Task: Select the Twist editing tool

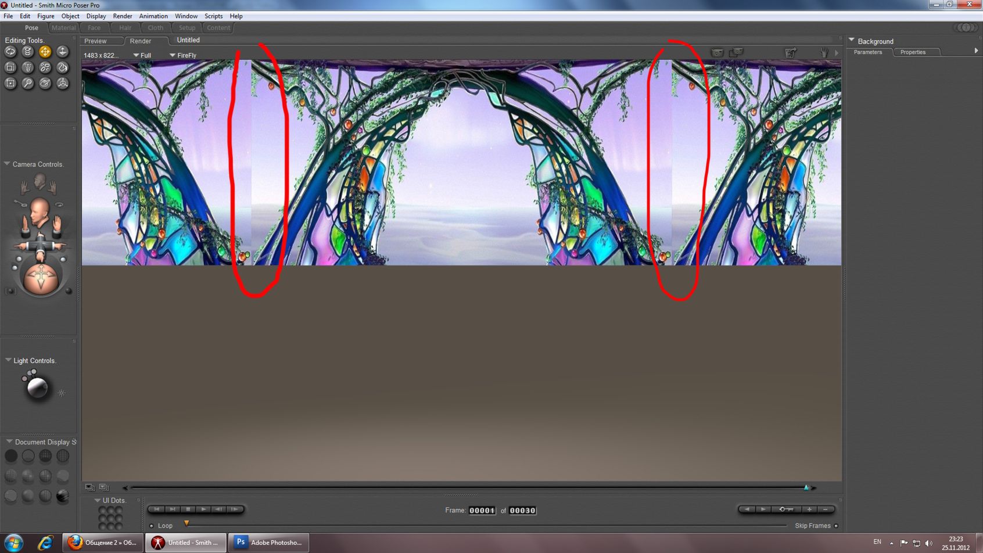Action: (x=27, y=52)
